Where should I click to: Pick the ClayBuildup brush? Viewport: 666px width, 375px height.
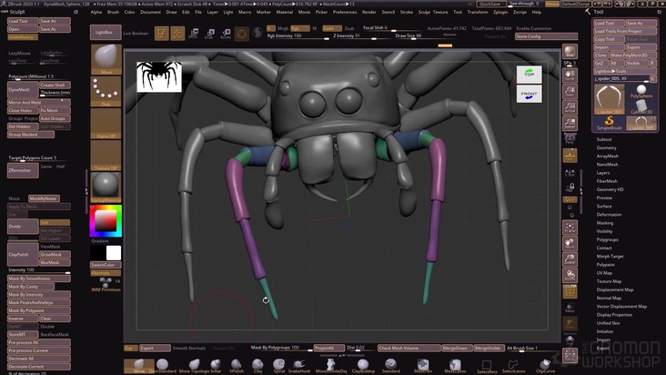pos(363,366)
